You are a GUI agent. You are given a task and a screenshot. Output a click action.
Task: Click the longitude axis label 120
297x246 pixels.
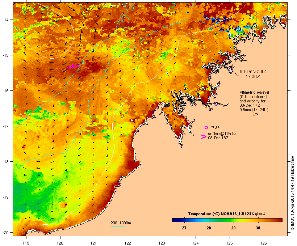tap(60, 243)
